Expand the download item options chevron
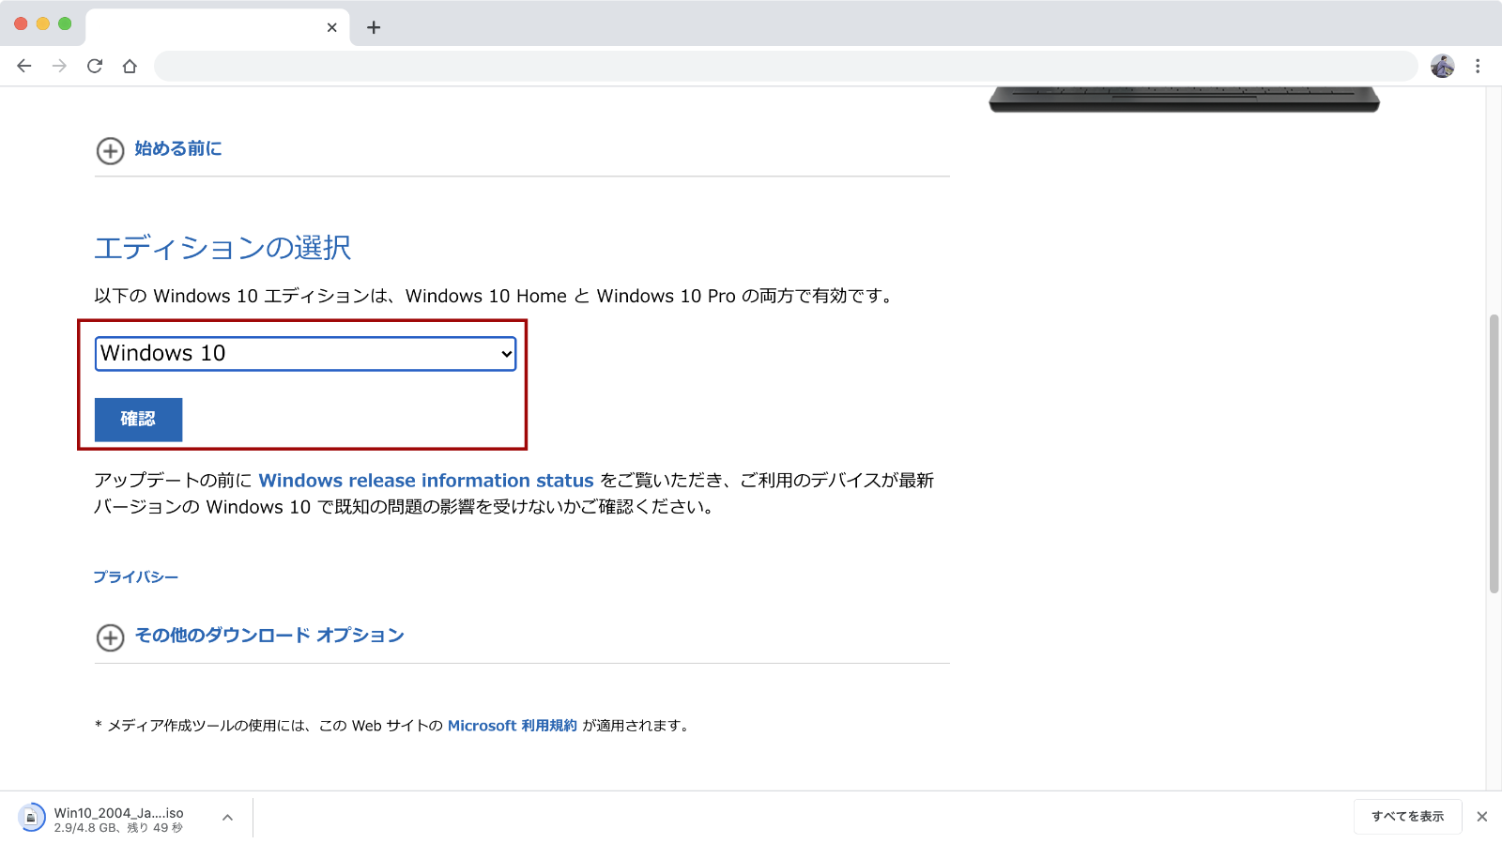The width and height of the screenshot is (1502, 844). tap(227, 818)
